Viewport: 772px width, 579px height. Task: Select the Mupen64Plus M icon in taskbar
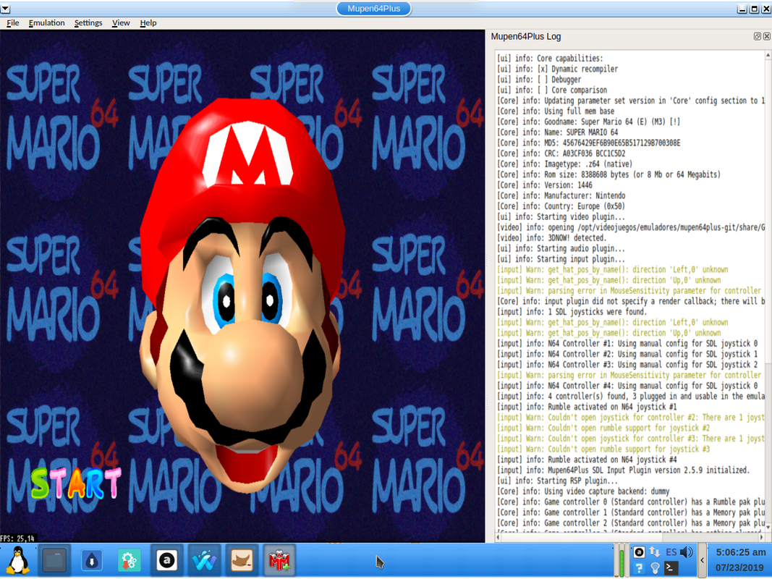(279, 560)
